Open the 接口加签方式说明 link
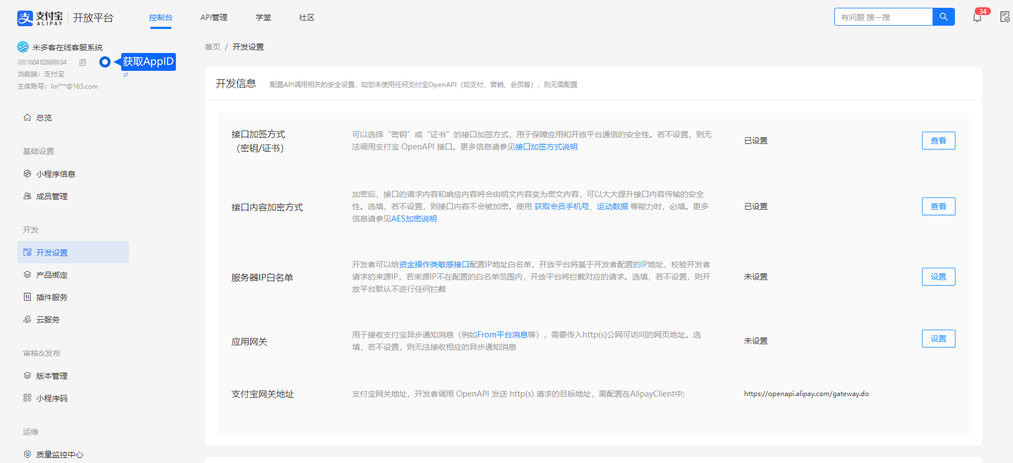This screenshot has height=463, width=1013. (x=546, y=147)
